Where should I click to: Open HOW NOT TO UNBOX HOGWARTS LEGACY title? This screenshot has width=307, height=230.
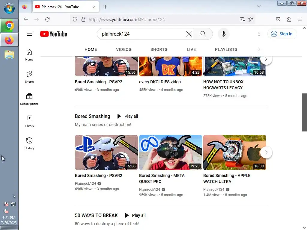click(223, 85)
